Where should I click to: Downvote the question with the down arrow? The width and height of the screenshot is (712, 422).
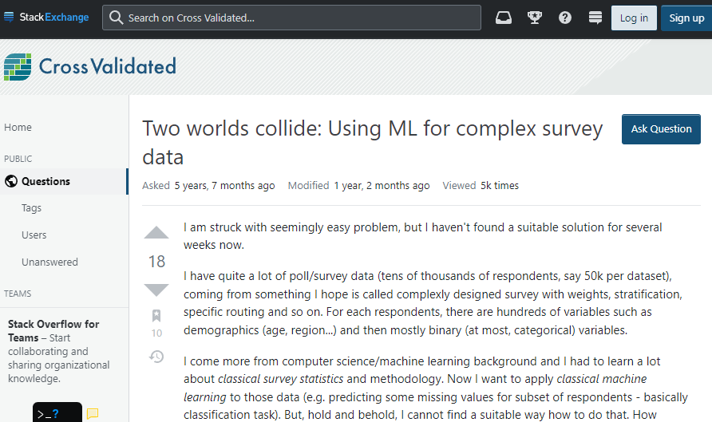click(x=156, y=290)
